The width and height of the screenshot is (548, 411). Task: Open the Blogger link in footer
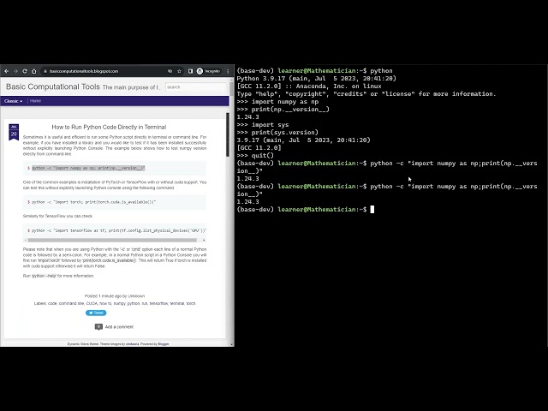[x=164, y=344]
